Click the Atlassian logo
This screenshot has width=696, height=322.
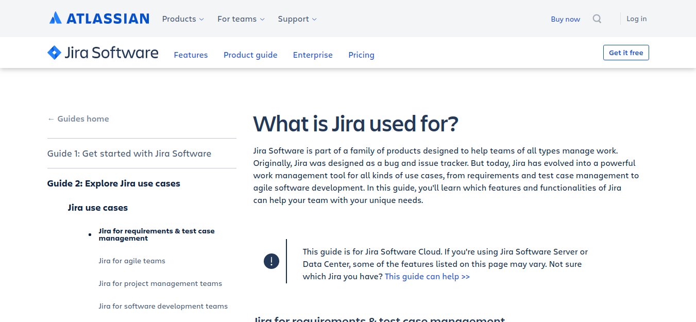click(x=99, y=19)
